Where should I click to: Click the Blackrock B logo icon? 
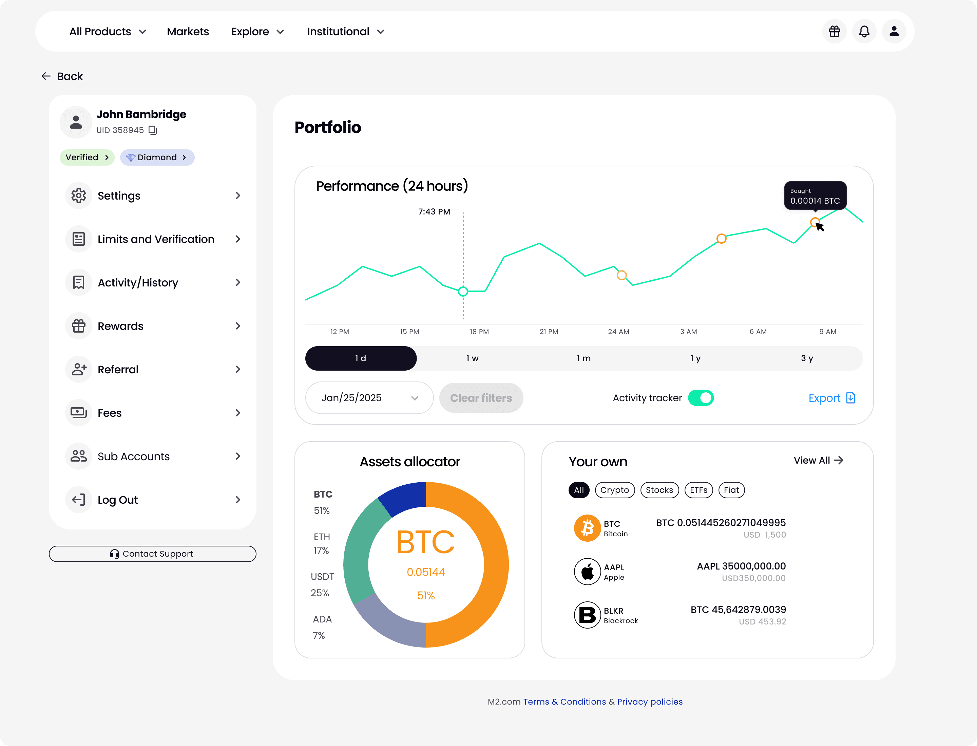tap(587, 615)
